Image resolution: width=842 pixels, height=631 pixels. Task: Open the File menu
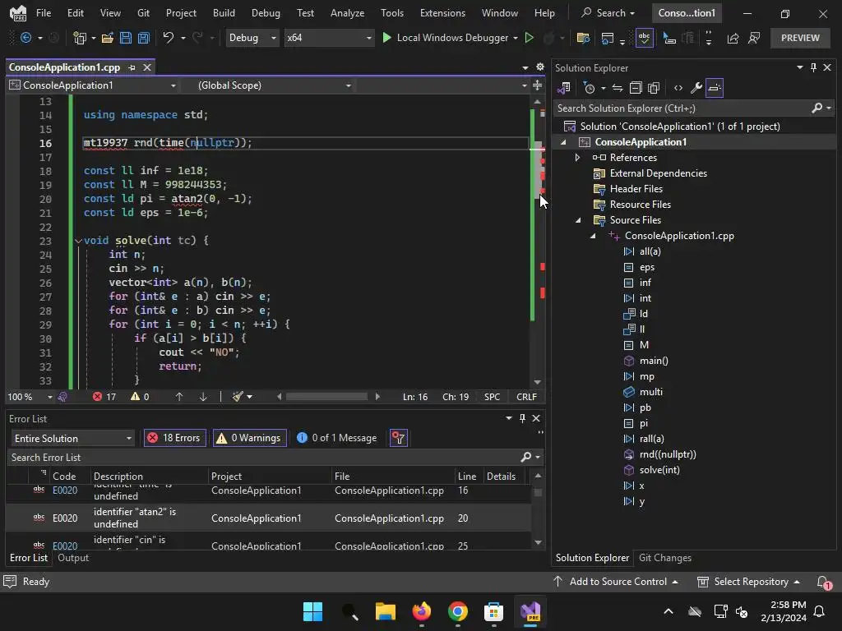(44, 13)
